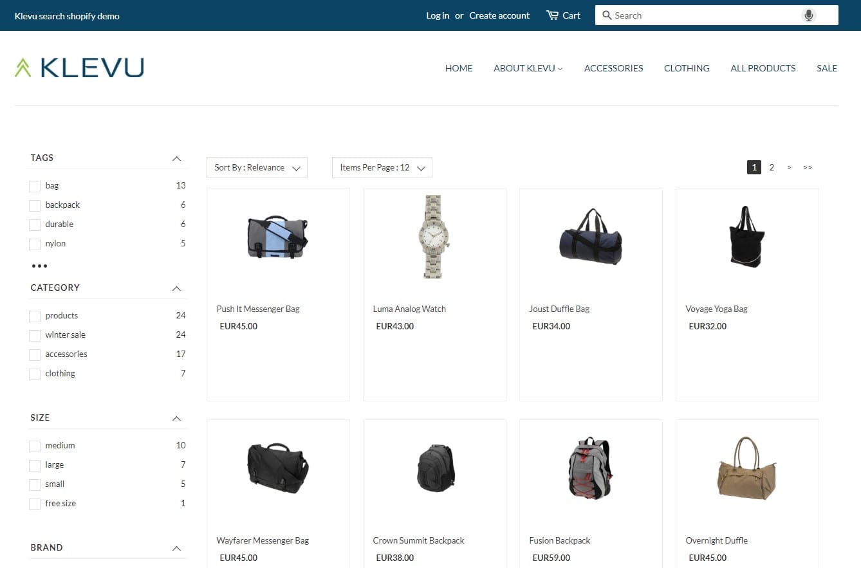The image size is (861, 568).
Task: Click the Luma Analog Watch title
Action: tap(409, 309)
